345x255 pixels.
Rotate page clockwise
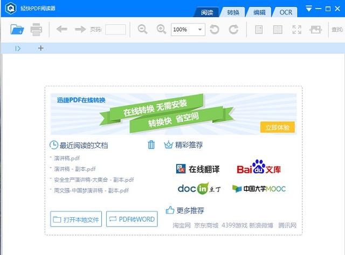(233, 30)
